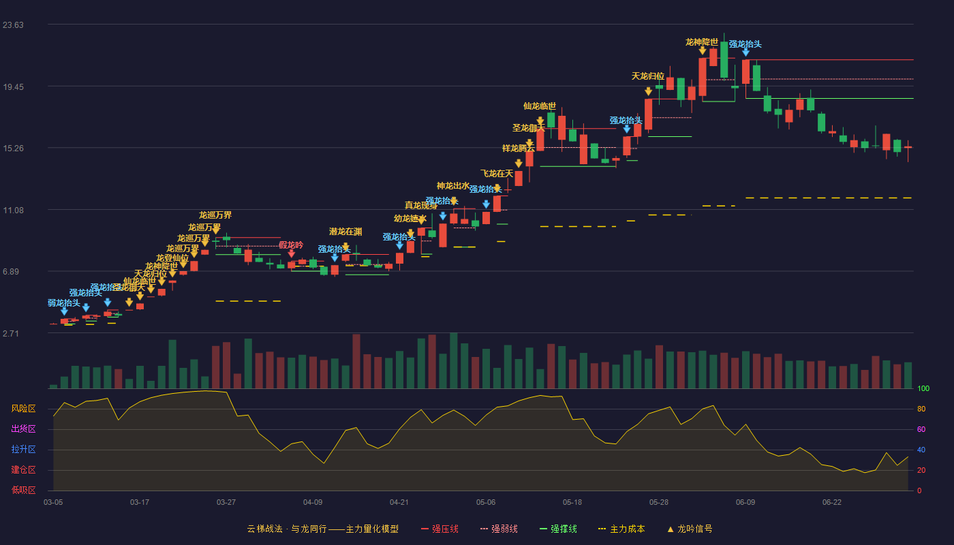Click the 15.26 price axis label
954x545 pixels.
[x=13, y=149]
